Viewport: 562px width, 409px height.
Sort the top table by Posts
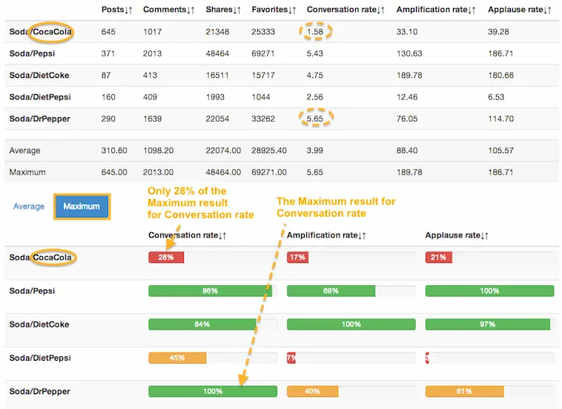[116, 10]
